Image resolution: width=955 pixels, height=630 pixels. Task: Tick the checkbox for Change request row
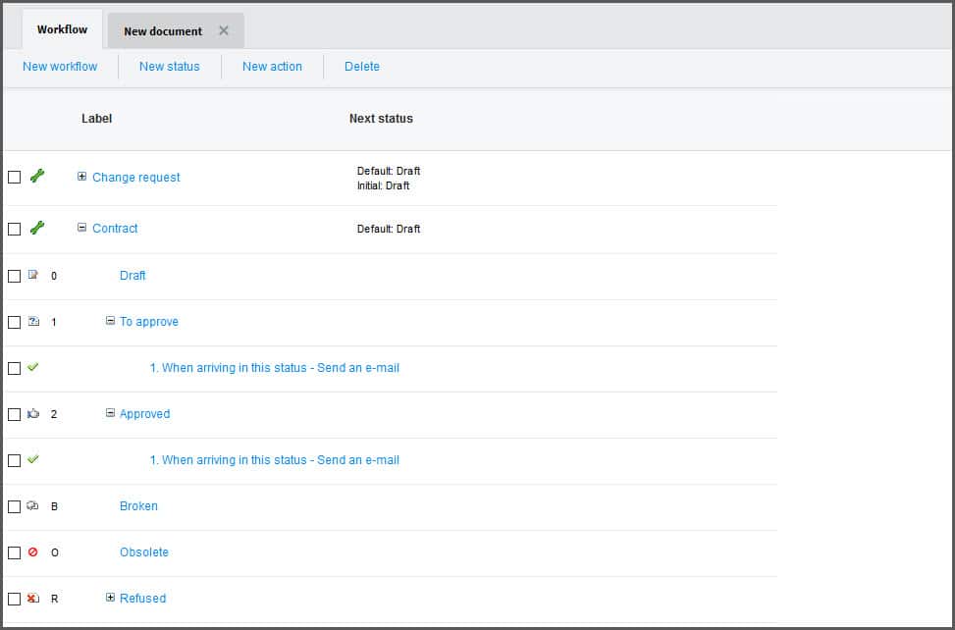pos(14,178)
